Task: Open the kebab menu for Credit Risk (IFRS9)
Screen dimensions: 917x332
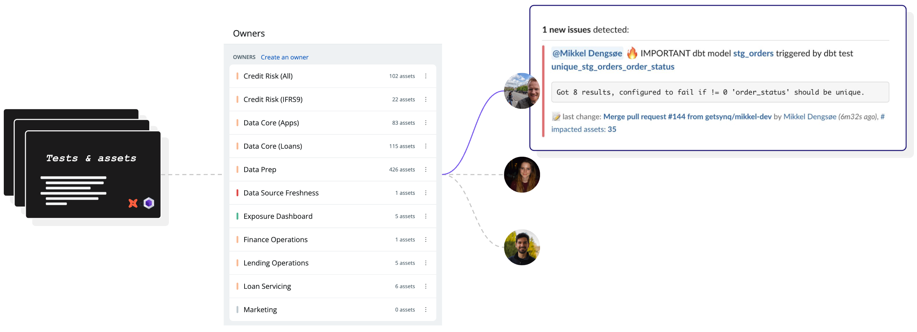Action: tap(425, 99)
